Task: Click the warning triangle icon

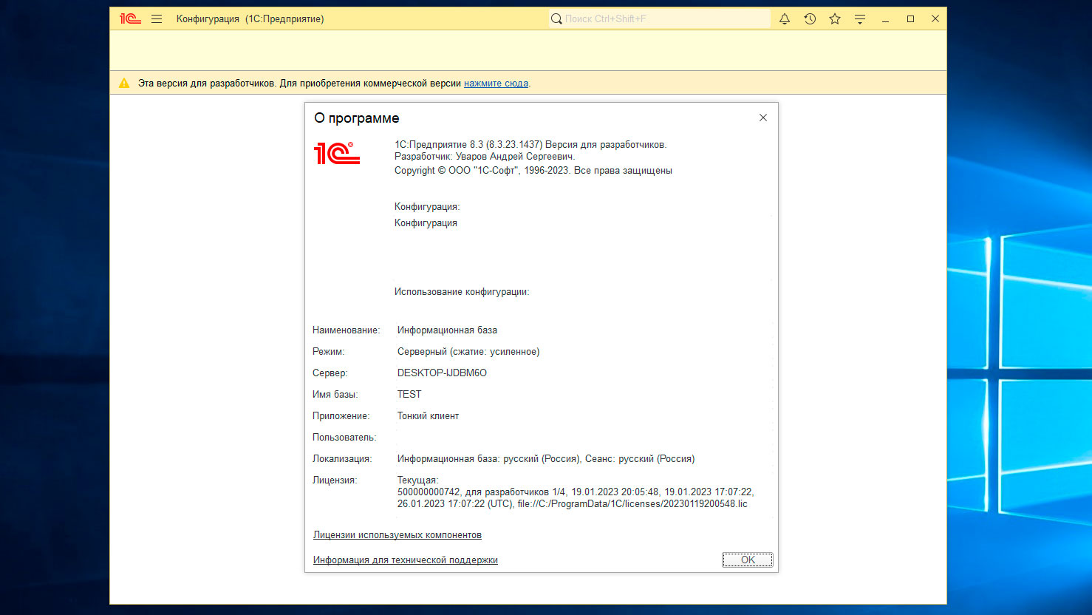Action: (124, 83)
